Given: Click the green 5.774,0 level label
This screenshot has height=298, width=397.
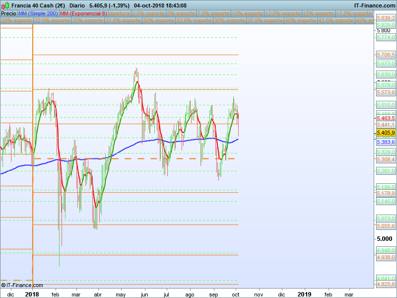Looking at the screenshot, I should point(386,38).
